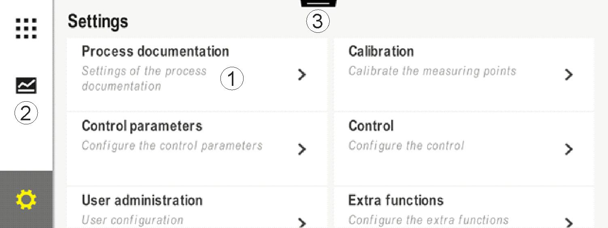Click the Settings page heading

(x=97, y=21)
